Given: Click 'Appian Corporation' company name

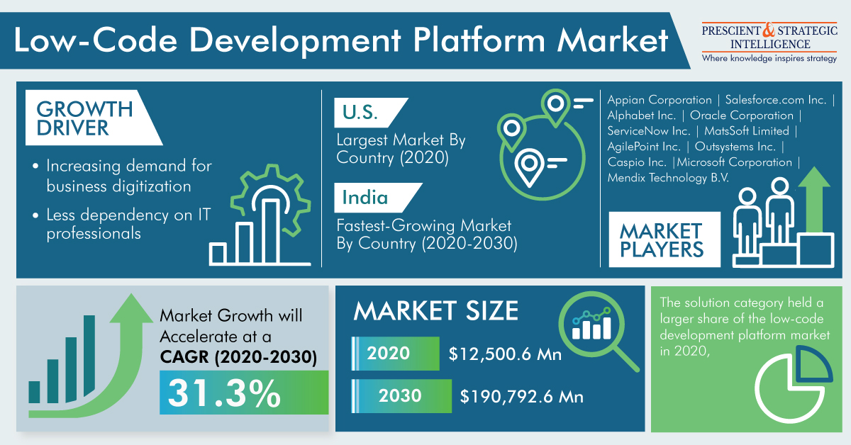Looking at the screenshot, I should coord(660,100).
